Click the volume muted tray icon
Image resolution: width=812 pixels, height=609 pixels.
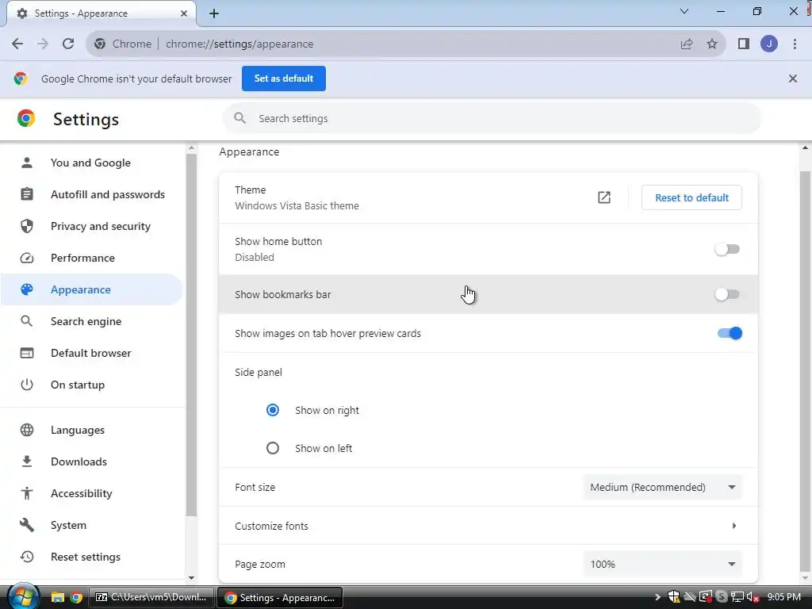click(753, 597)
